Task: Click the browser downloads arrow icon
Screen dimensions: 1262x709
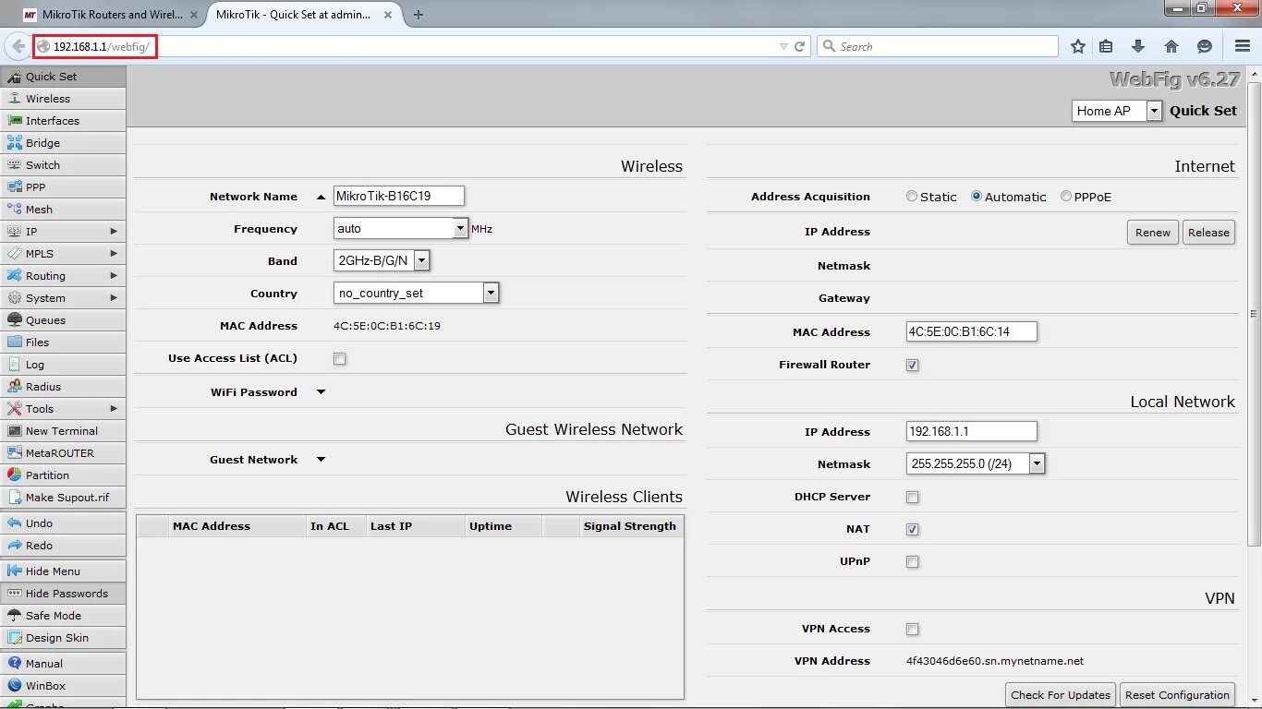Action: tap(1138, 46)
